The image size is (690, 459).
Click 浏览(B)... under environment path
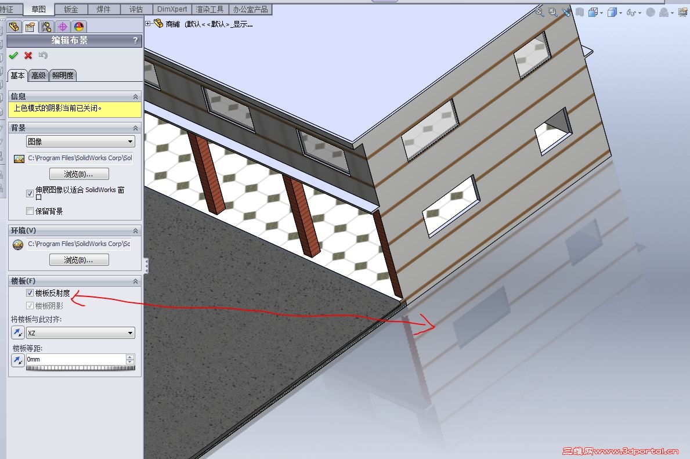coord(79,260)
